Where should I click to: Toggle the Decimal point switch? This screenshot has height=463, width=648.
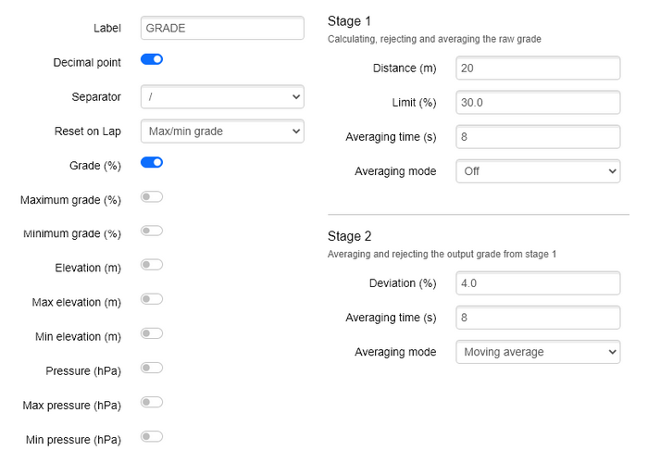[x=152, y=60]
